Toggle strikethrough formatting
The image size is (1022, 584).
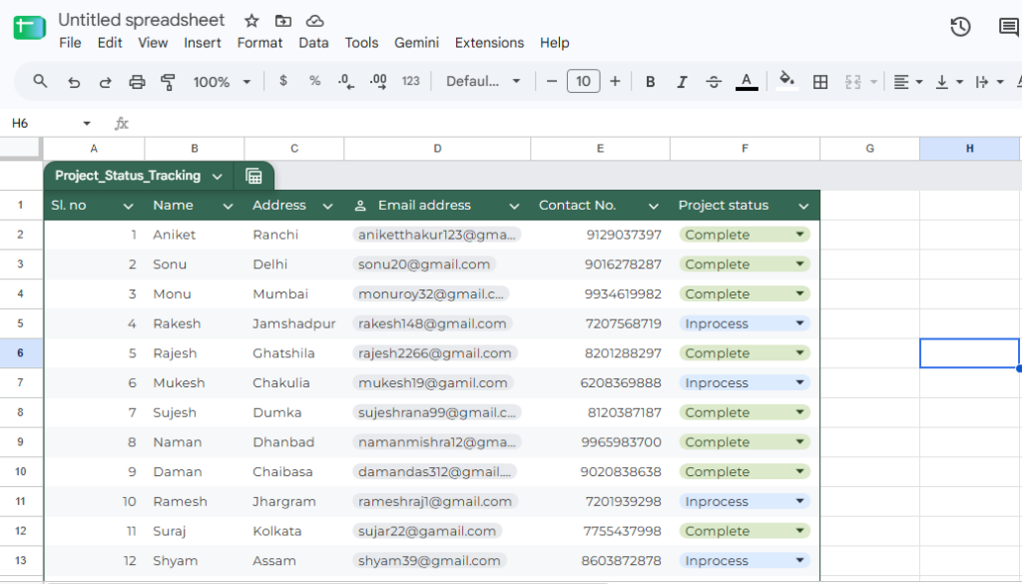point(714,82)
